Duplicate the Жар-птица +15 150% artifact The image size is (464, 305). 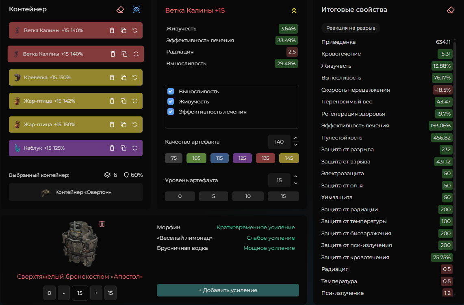[x=124, y=124]
